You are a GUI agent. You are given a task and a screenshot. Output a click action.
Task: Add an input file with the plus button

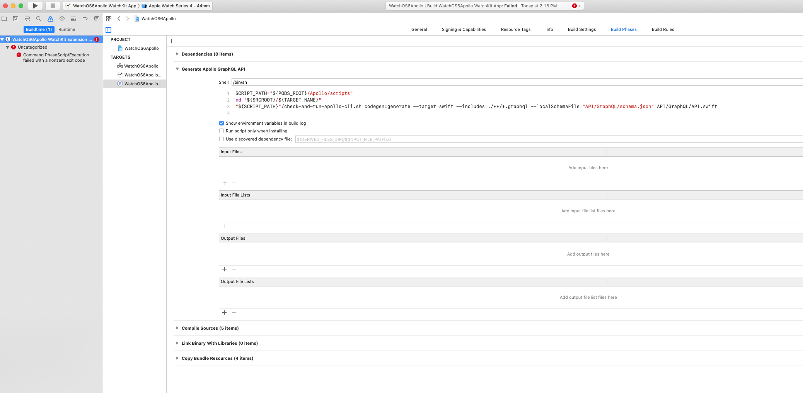click(225, 183)
